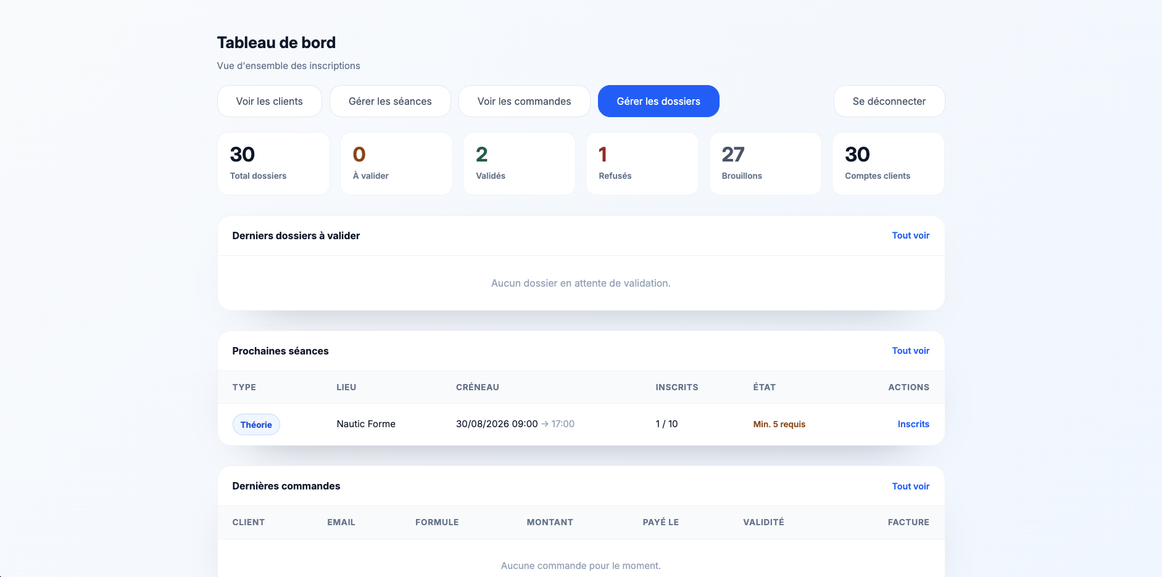Select the Validés stat card
This screenshot has height=577, width=1162.
(519, 164)
